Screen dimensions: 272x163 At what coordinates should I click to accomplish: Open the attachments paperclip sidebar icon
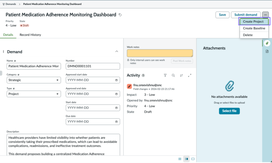point(267,43)
